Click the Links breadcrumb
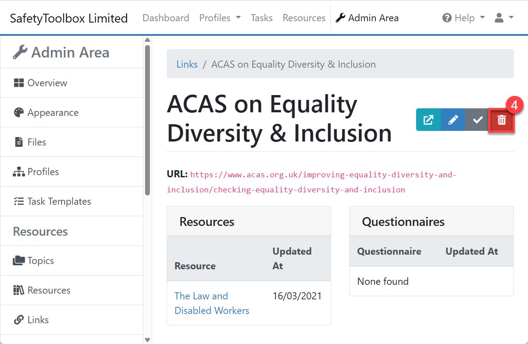 tap(187, 65)
